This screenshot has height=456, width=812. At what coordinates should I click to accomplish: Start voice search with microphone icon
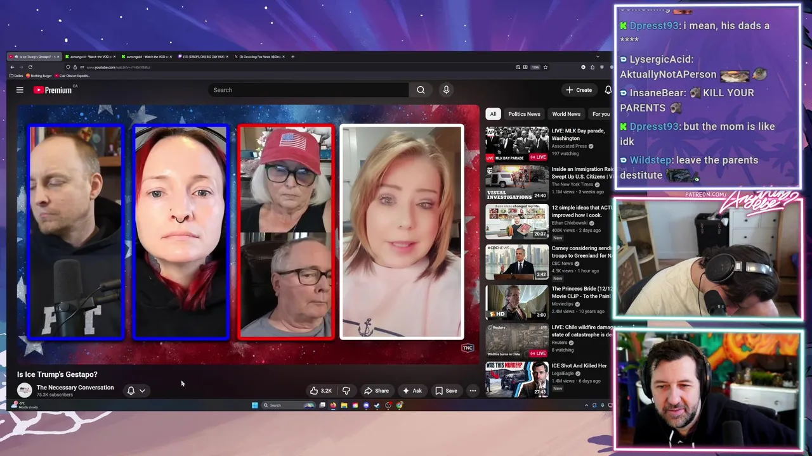pyautogui.click(x=446, y=90)
